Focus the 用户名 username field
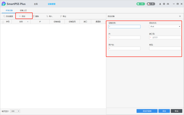The width and height of the screenshot is (184, 115). pyautogui.click(x=124, y=48)
